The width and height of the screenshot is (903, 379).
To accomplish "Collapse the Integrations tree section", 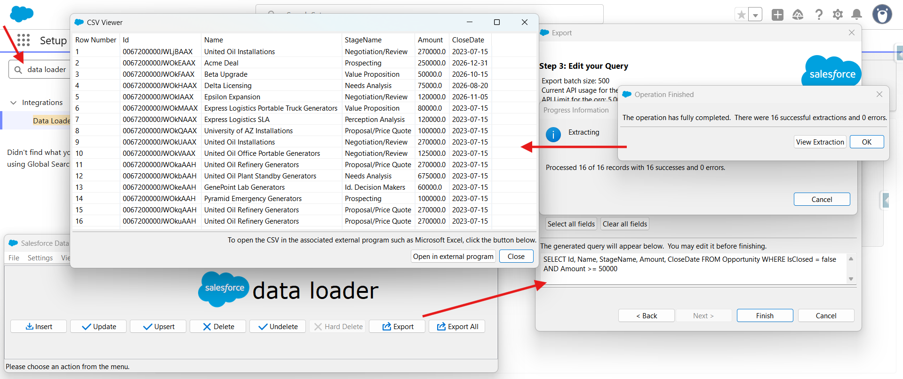I will coord(13,103).
